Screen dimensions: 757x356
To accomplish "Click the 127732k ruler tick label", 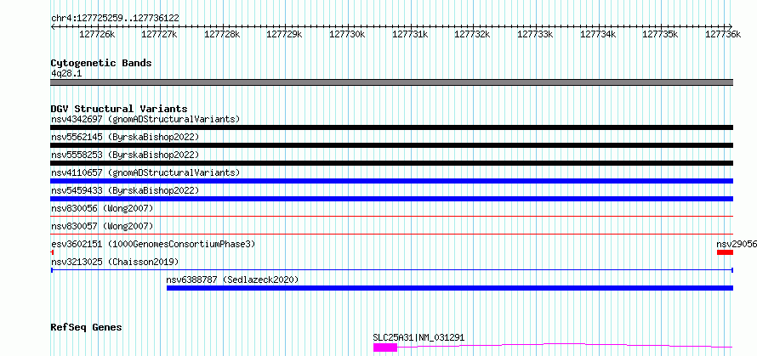I will coord(473,34).
